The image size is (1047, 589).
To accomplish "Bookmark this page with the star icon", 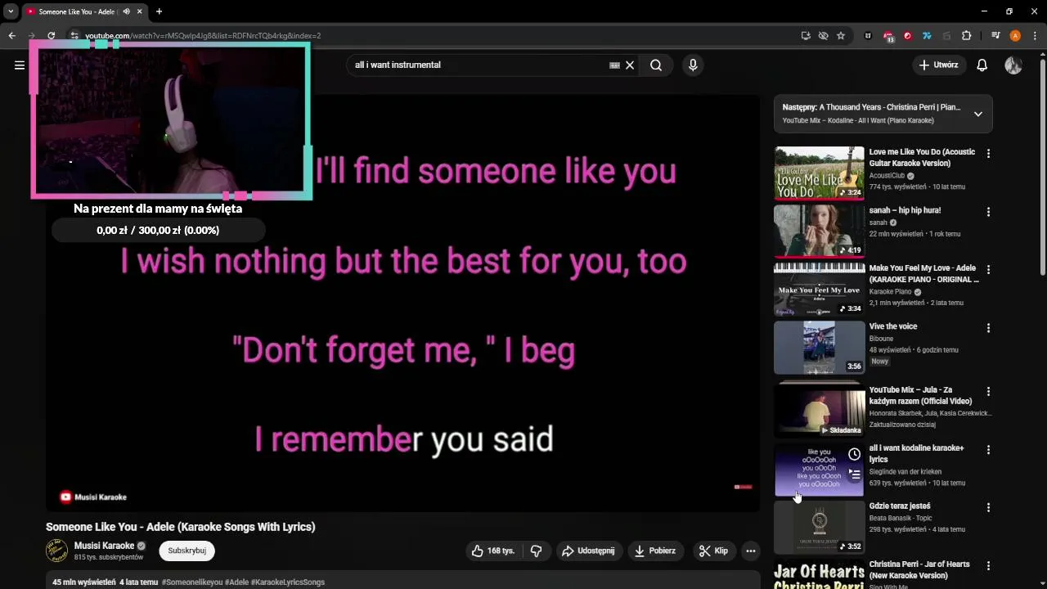I will (x=841, y=36).
